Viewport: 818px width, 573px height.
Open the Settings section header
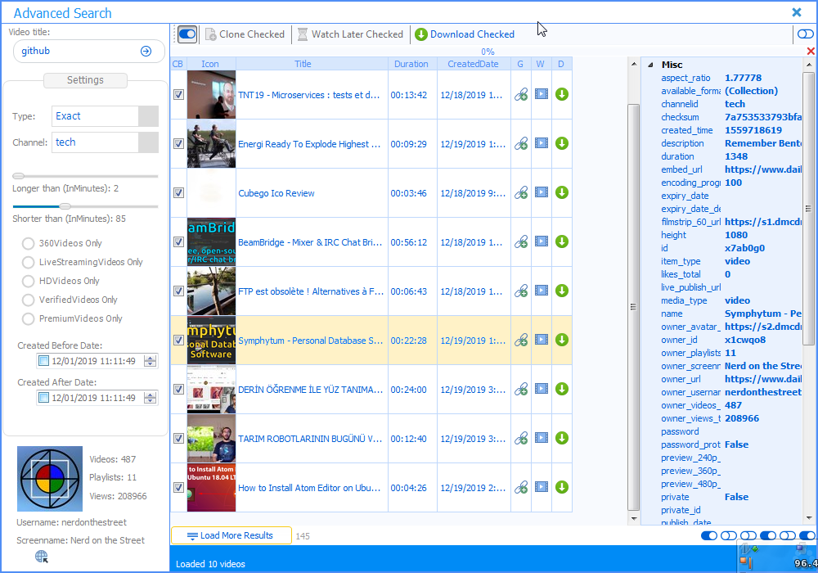coord(85,80)
